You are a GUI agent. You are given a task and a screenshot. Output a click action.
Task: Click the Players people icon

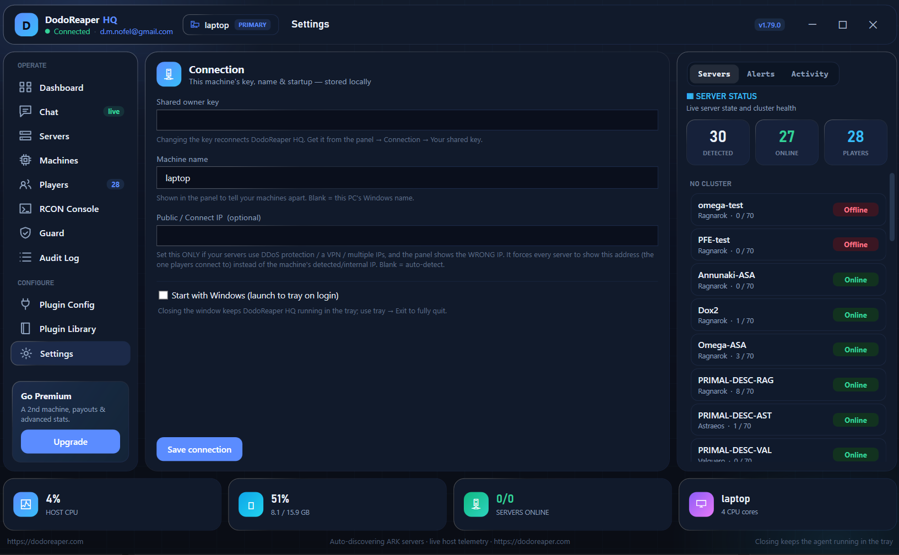tap(25, 184)
